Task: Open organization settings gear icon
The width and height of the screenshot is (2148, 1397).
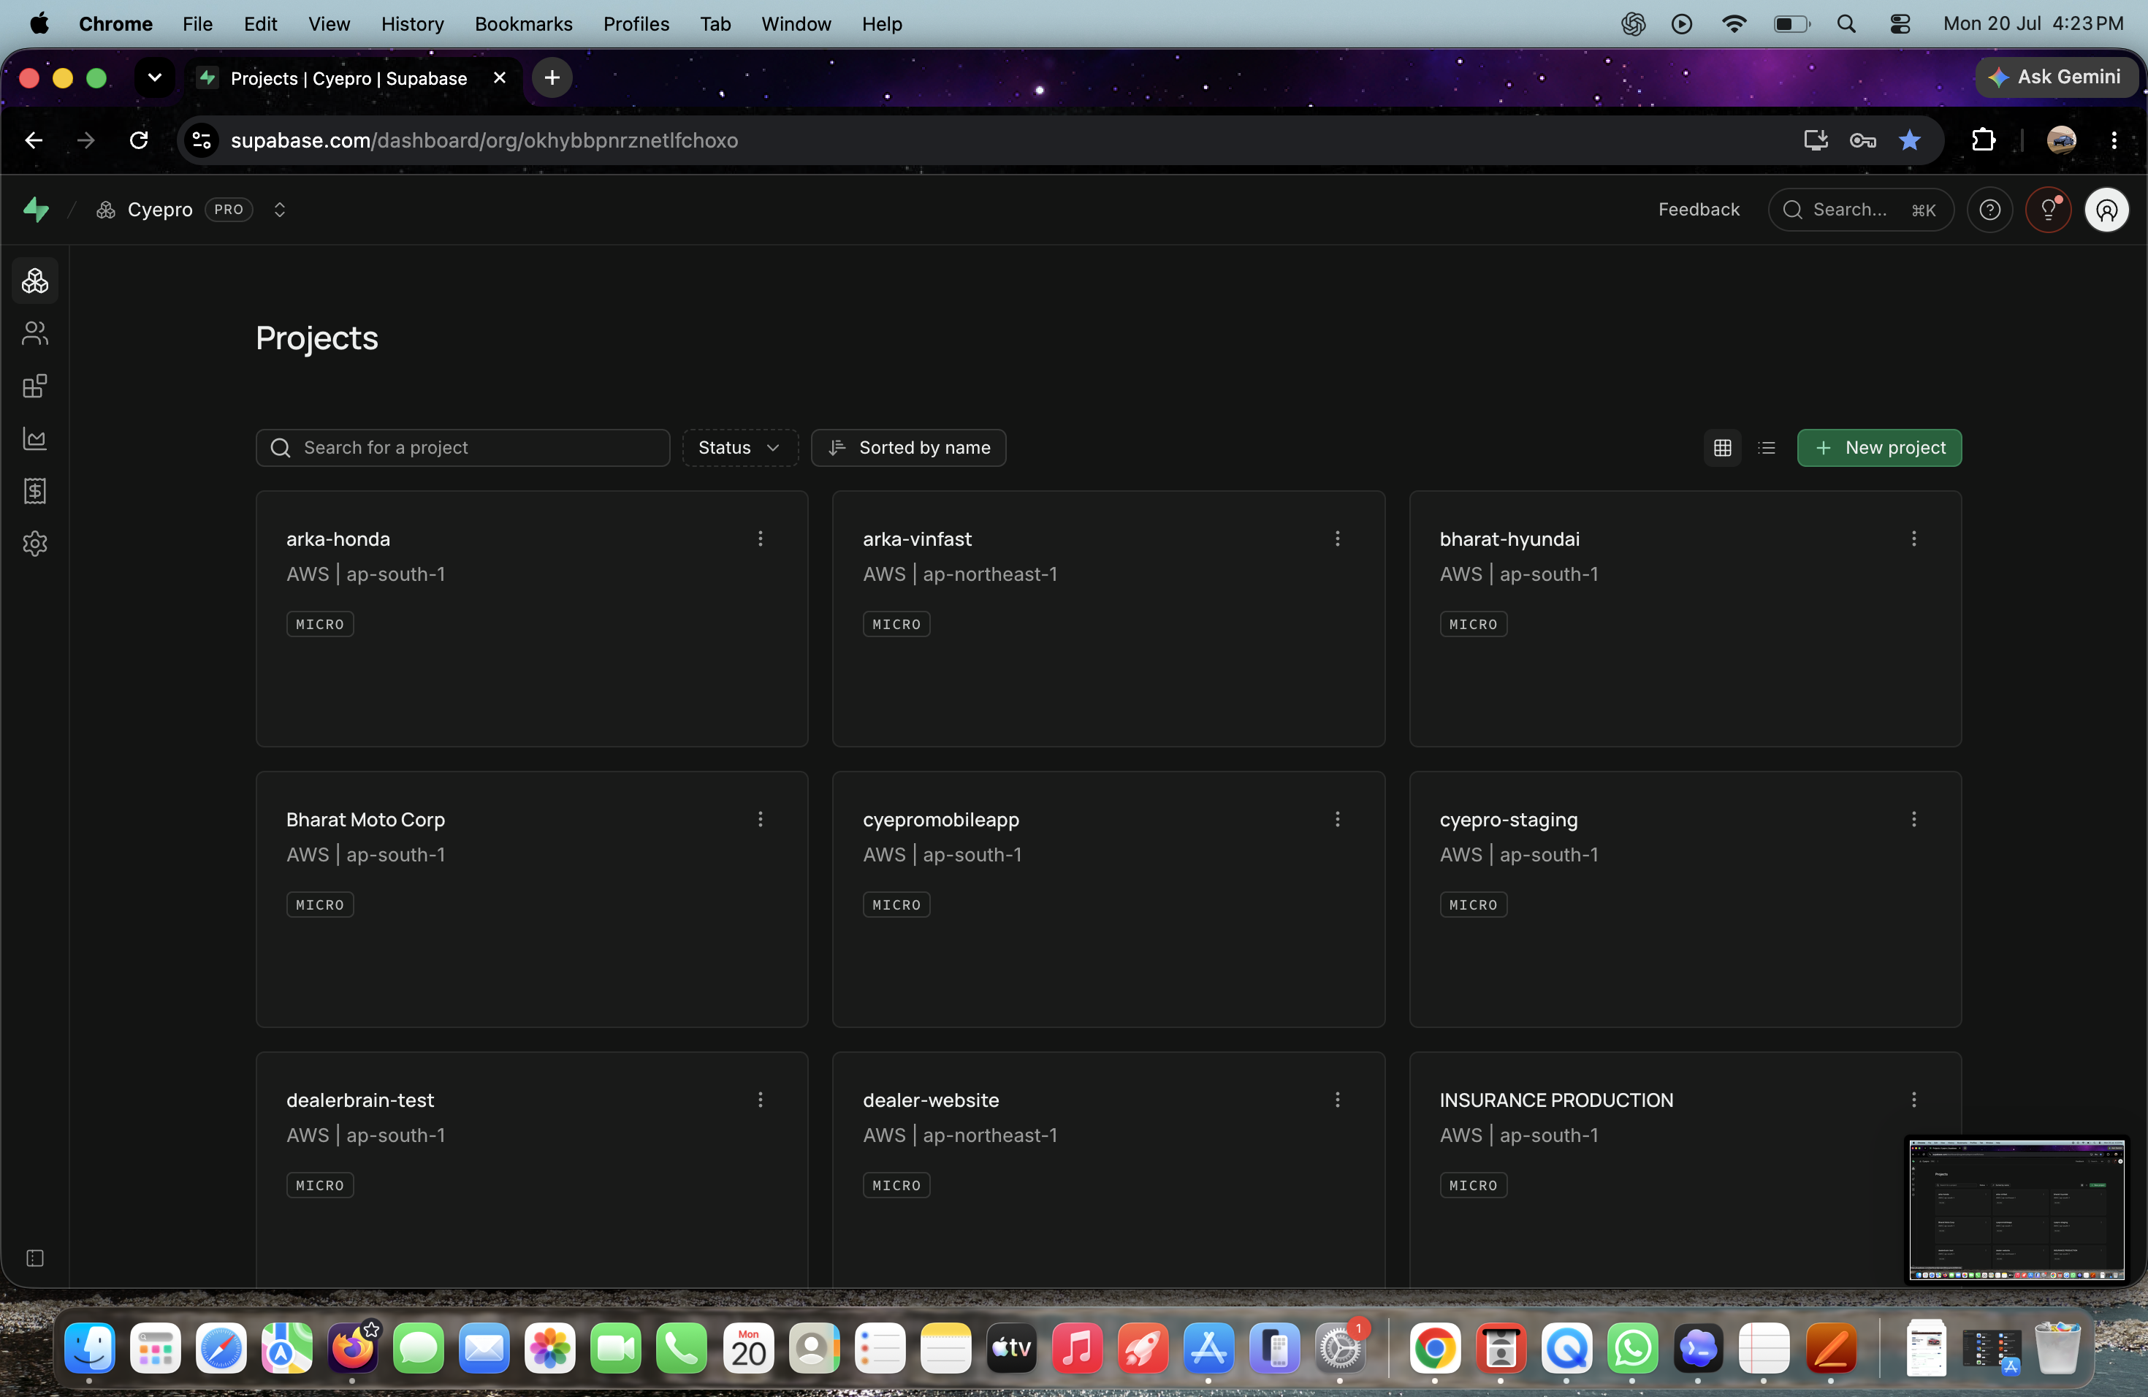Action: (35, 544)
